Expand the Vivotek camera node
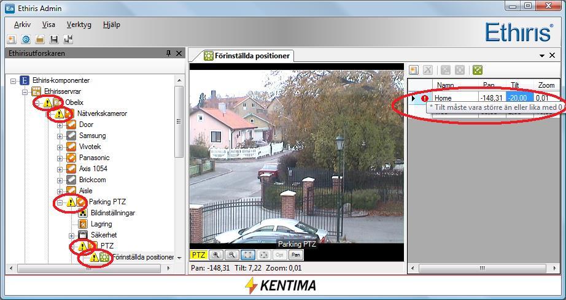This screenshot has width=566, height=300. coord(60,147)
